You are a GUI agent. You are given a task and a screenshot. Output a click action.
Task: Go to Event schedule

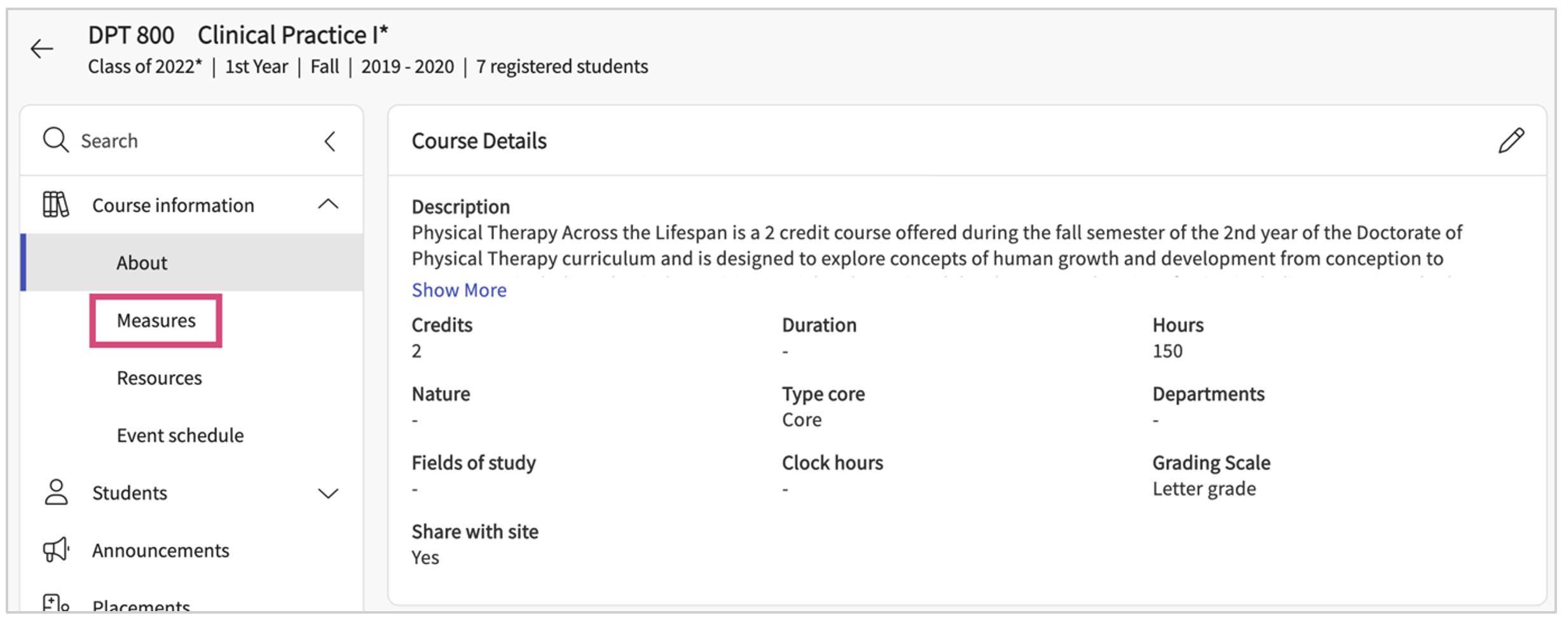pyautogui.click(x=181, y=436)
